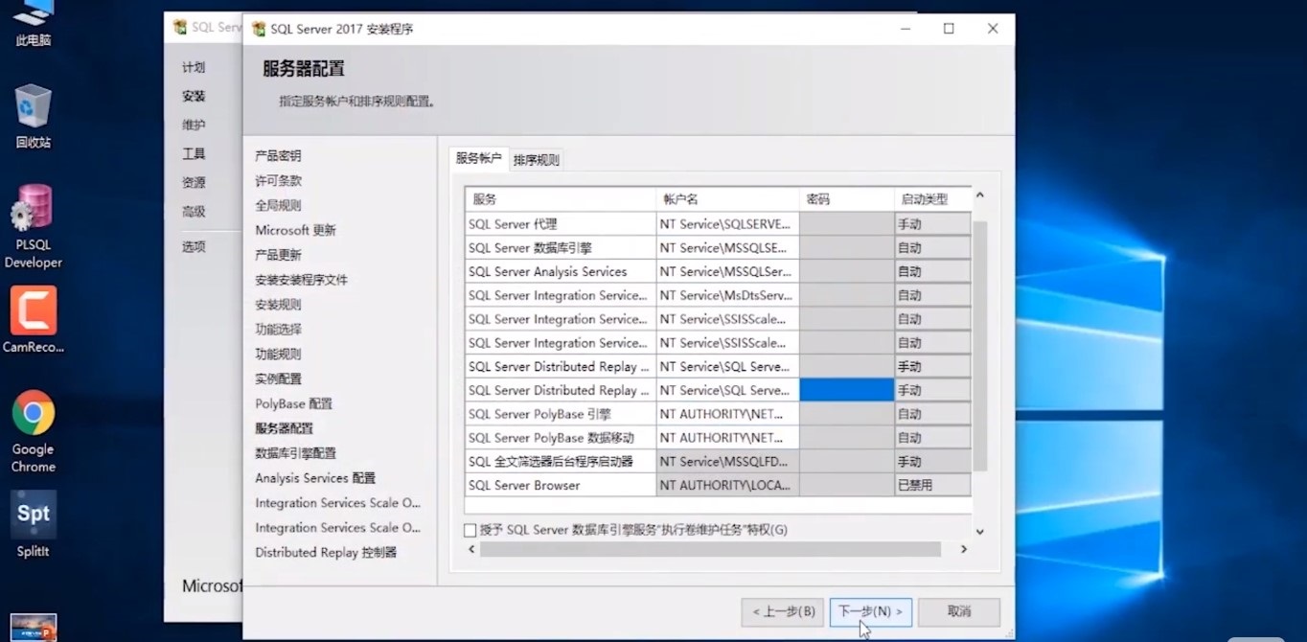
Task: Select the SQL Server Analysis Services cell
Action: point(561,271)
